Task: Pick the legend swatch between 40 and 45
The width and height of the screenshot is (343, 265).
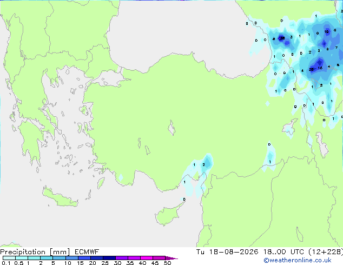Action: pos(147,258)
